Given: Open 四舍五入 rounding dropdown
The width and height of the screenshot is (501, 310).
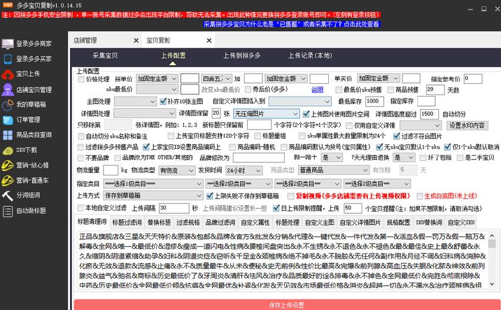Looking at the screenshot, I should coord(217,78).
